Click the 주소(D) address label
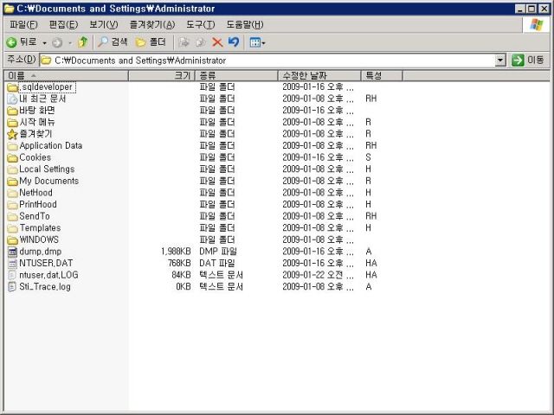Screen dimensions: 554x415 22,60
